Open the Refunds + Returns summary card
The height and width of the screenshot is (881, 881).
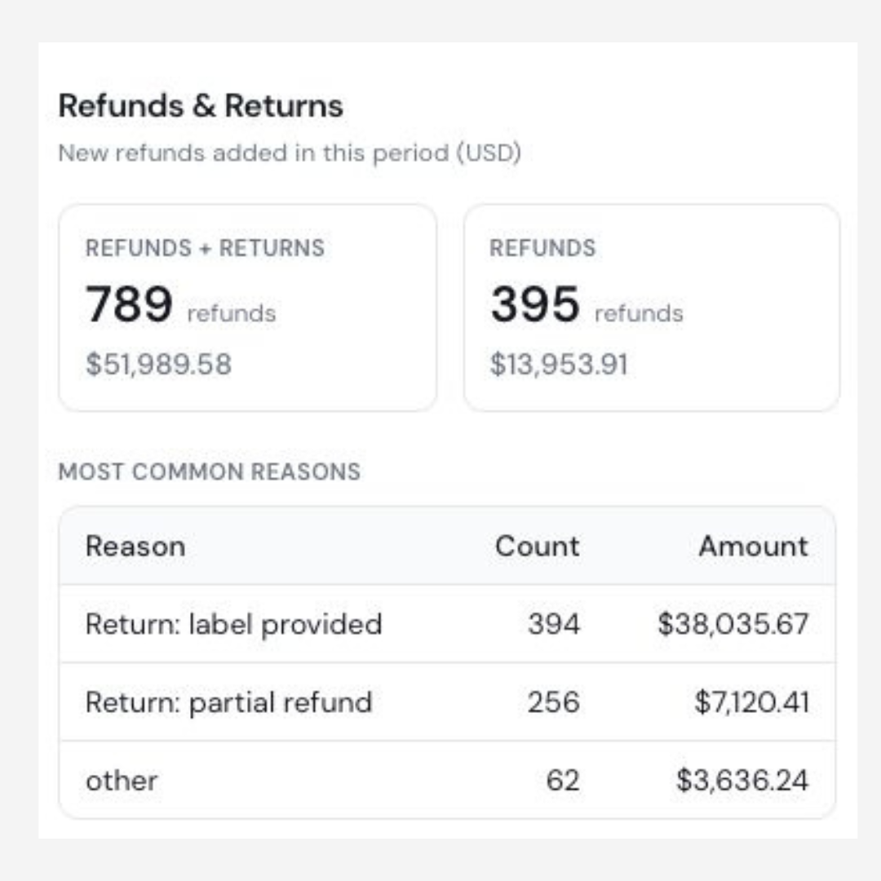247,308
